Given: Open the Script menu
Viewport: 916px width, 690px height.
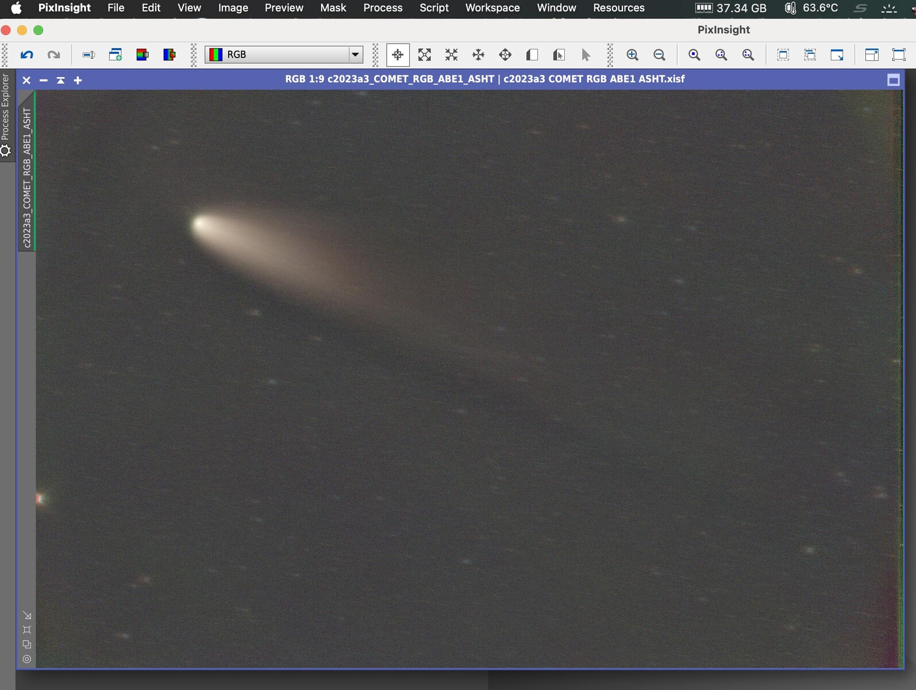Looking at the screenshot, I should click(x=434, y=8).
